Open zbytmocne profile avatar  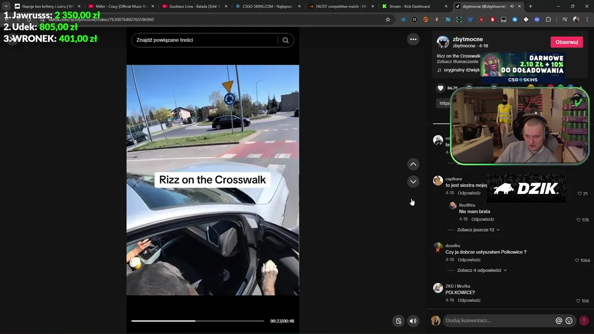tap(443, 42)
